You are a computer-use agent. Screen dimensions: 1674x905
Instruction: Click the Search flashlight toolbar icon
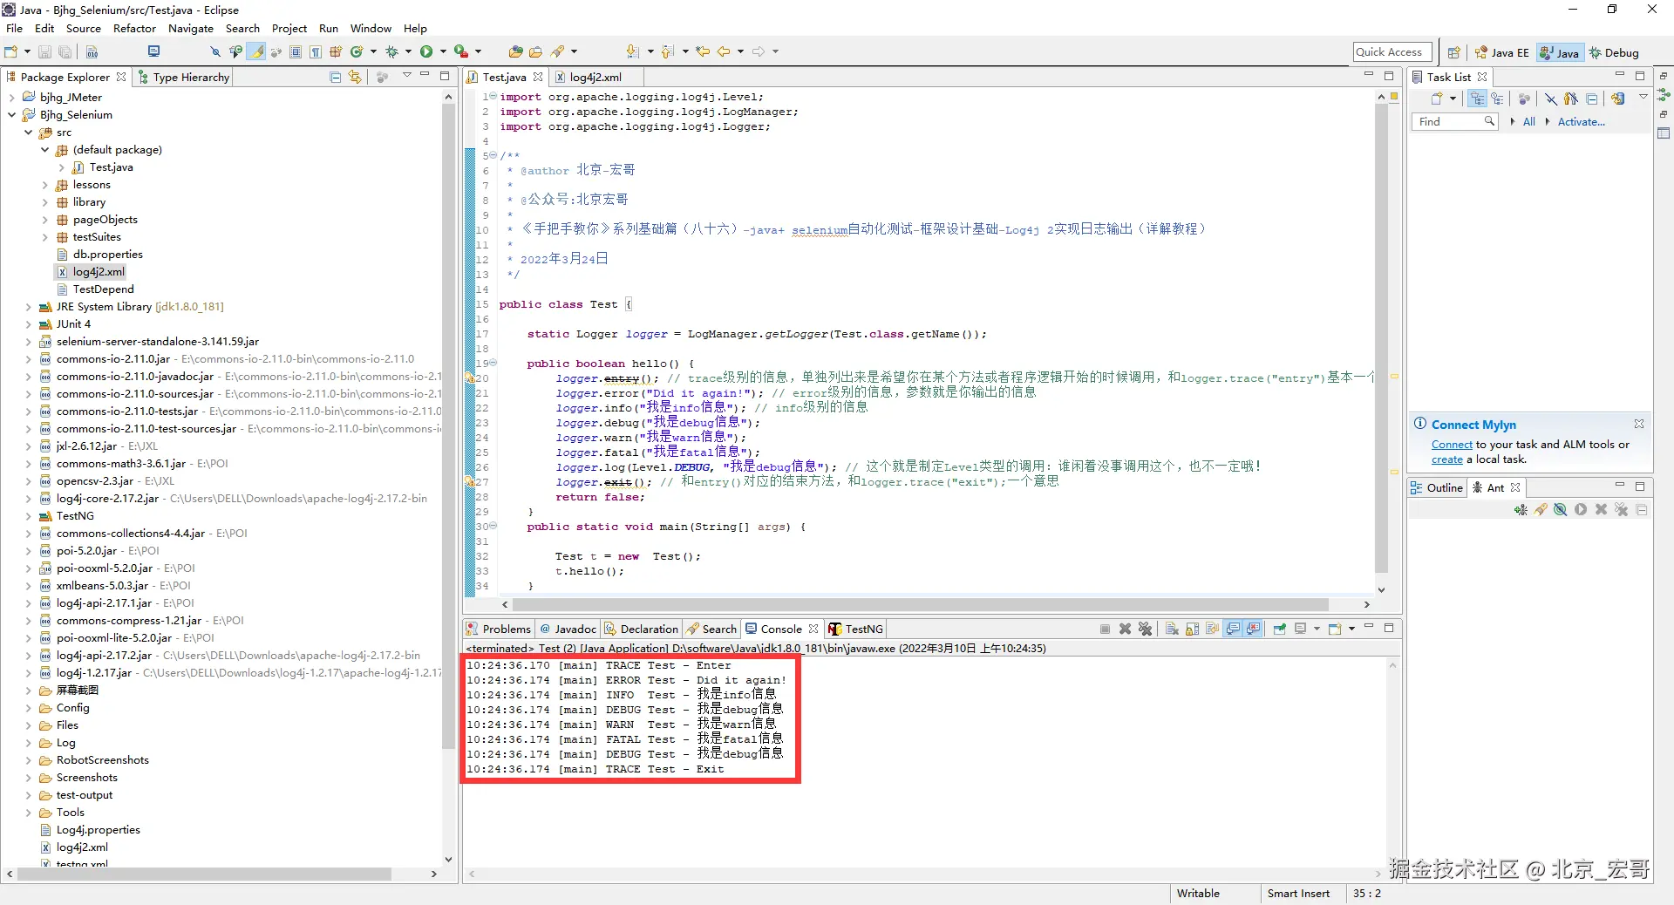558,51
